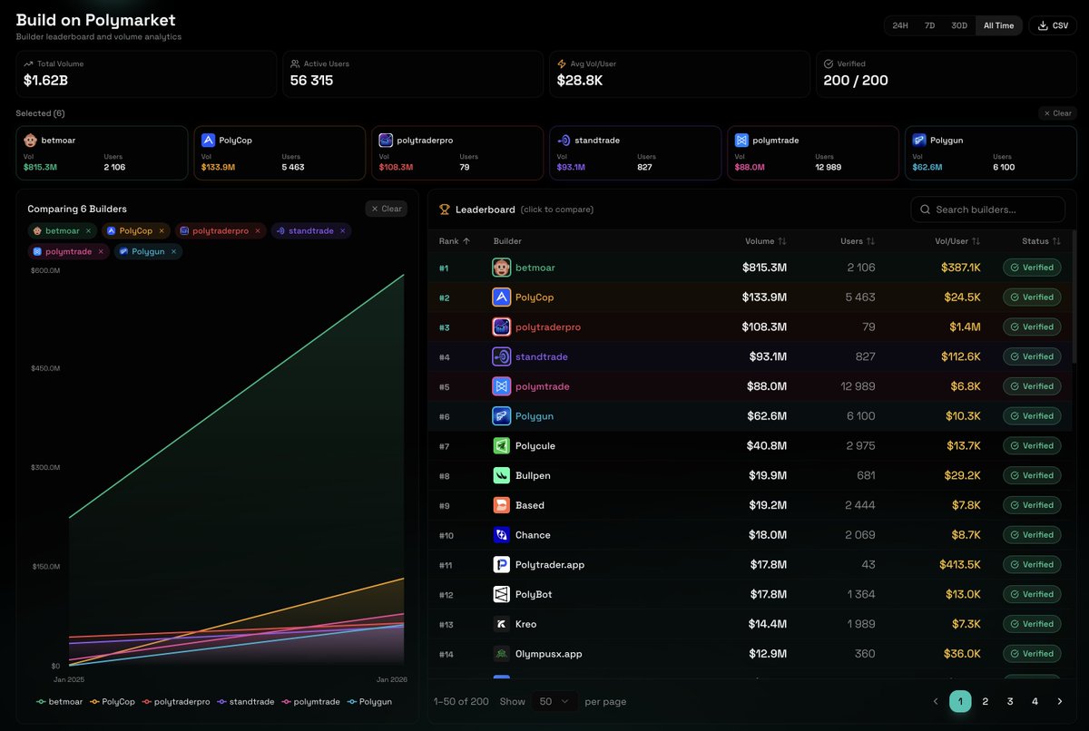Image resolution: width=1089 pixels, height=731 pixels.
Task: Click the current page 1 button
Action: click(x=960, y=701)
